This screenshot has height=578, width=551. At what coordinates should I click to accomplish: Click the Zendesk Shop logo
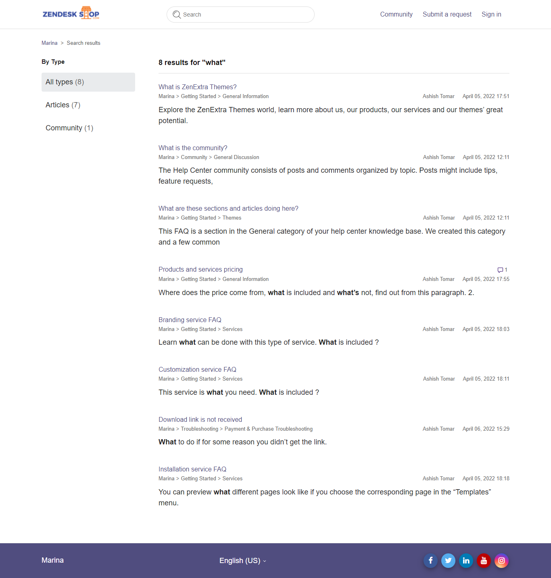(71, 14)
